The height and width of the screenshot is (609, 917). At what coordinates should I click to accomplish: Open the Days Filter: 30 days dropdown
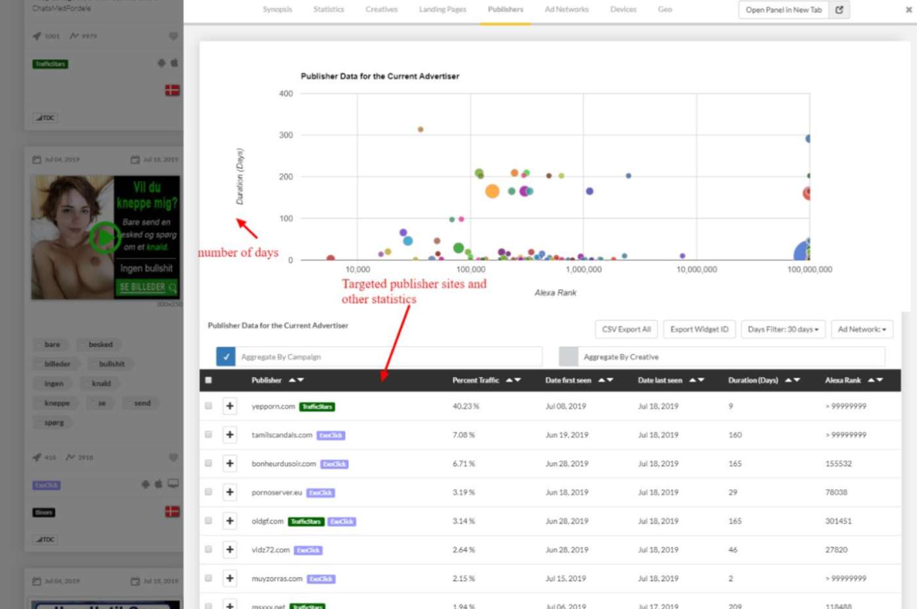783,329
